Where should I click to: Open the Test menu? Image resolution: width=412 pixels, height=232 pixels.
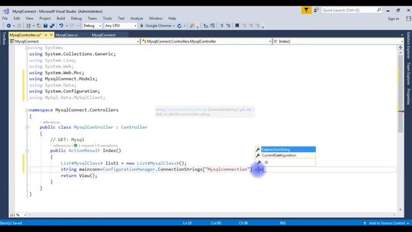pyautogui.click(x=121, y=19)
